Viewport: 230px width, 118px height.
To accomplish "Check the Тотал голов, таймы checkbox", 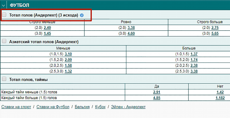I will [x=4, y=79].
